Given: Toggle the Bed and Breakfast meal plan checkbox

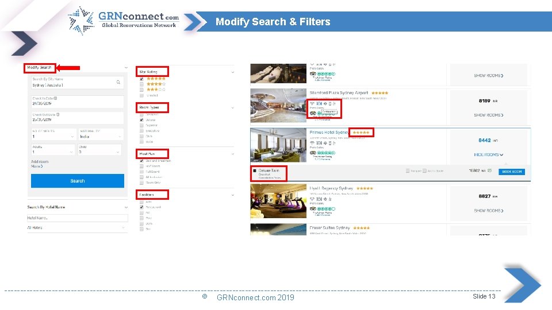Looking at the screenshot, I should coord(141,161).
